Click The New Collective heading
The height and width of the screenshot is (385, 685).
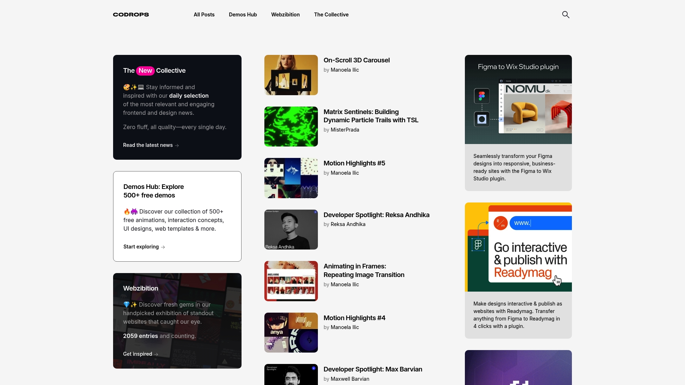tap(154, 71)
